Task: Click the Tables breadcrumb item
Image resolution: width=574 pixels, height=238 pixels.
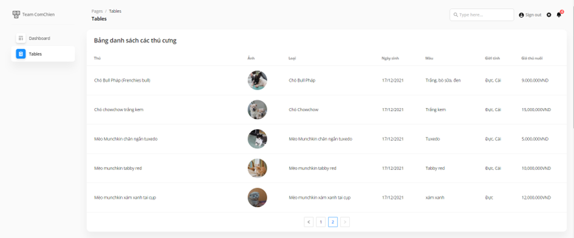Action: [x=115, y=11]
